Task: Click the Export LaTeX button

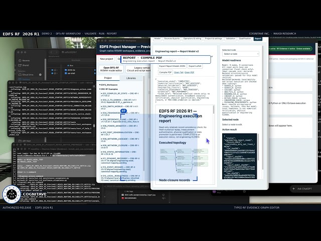Action: (x=195, y=66)
